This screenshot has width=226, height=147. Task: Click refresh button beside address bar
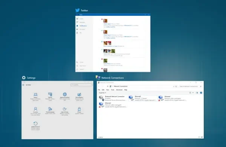[176, 86]
